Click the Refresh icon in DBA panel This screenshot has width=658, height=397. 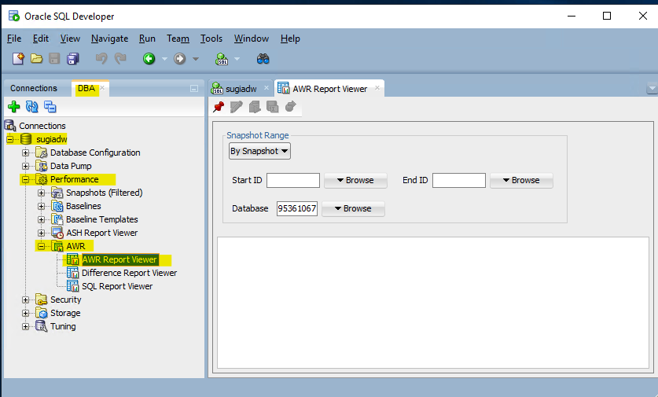click(x=32, y=107)
